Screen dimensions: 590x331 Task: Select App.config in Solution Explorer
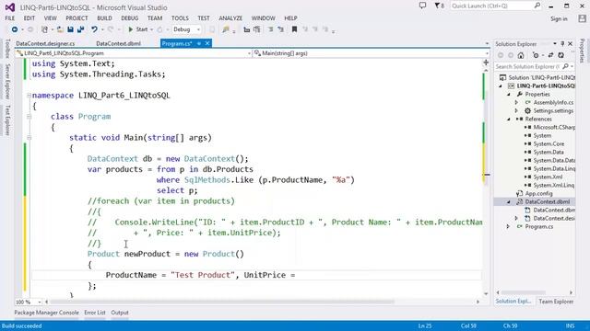point(538,194)
